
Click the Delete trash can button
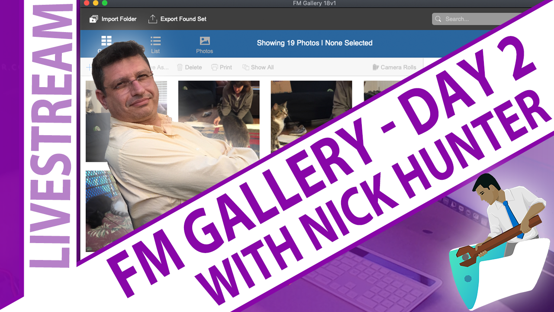[x=189, y=67]
